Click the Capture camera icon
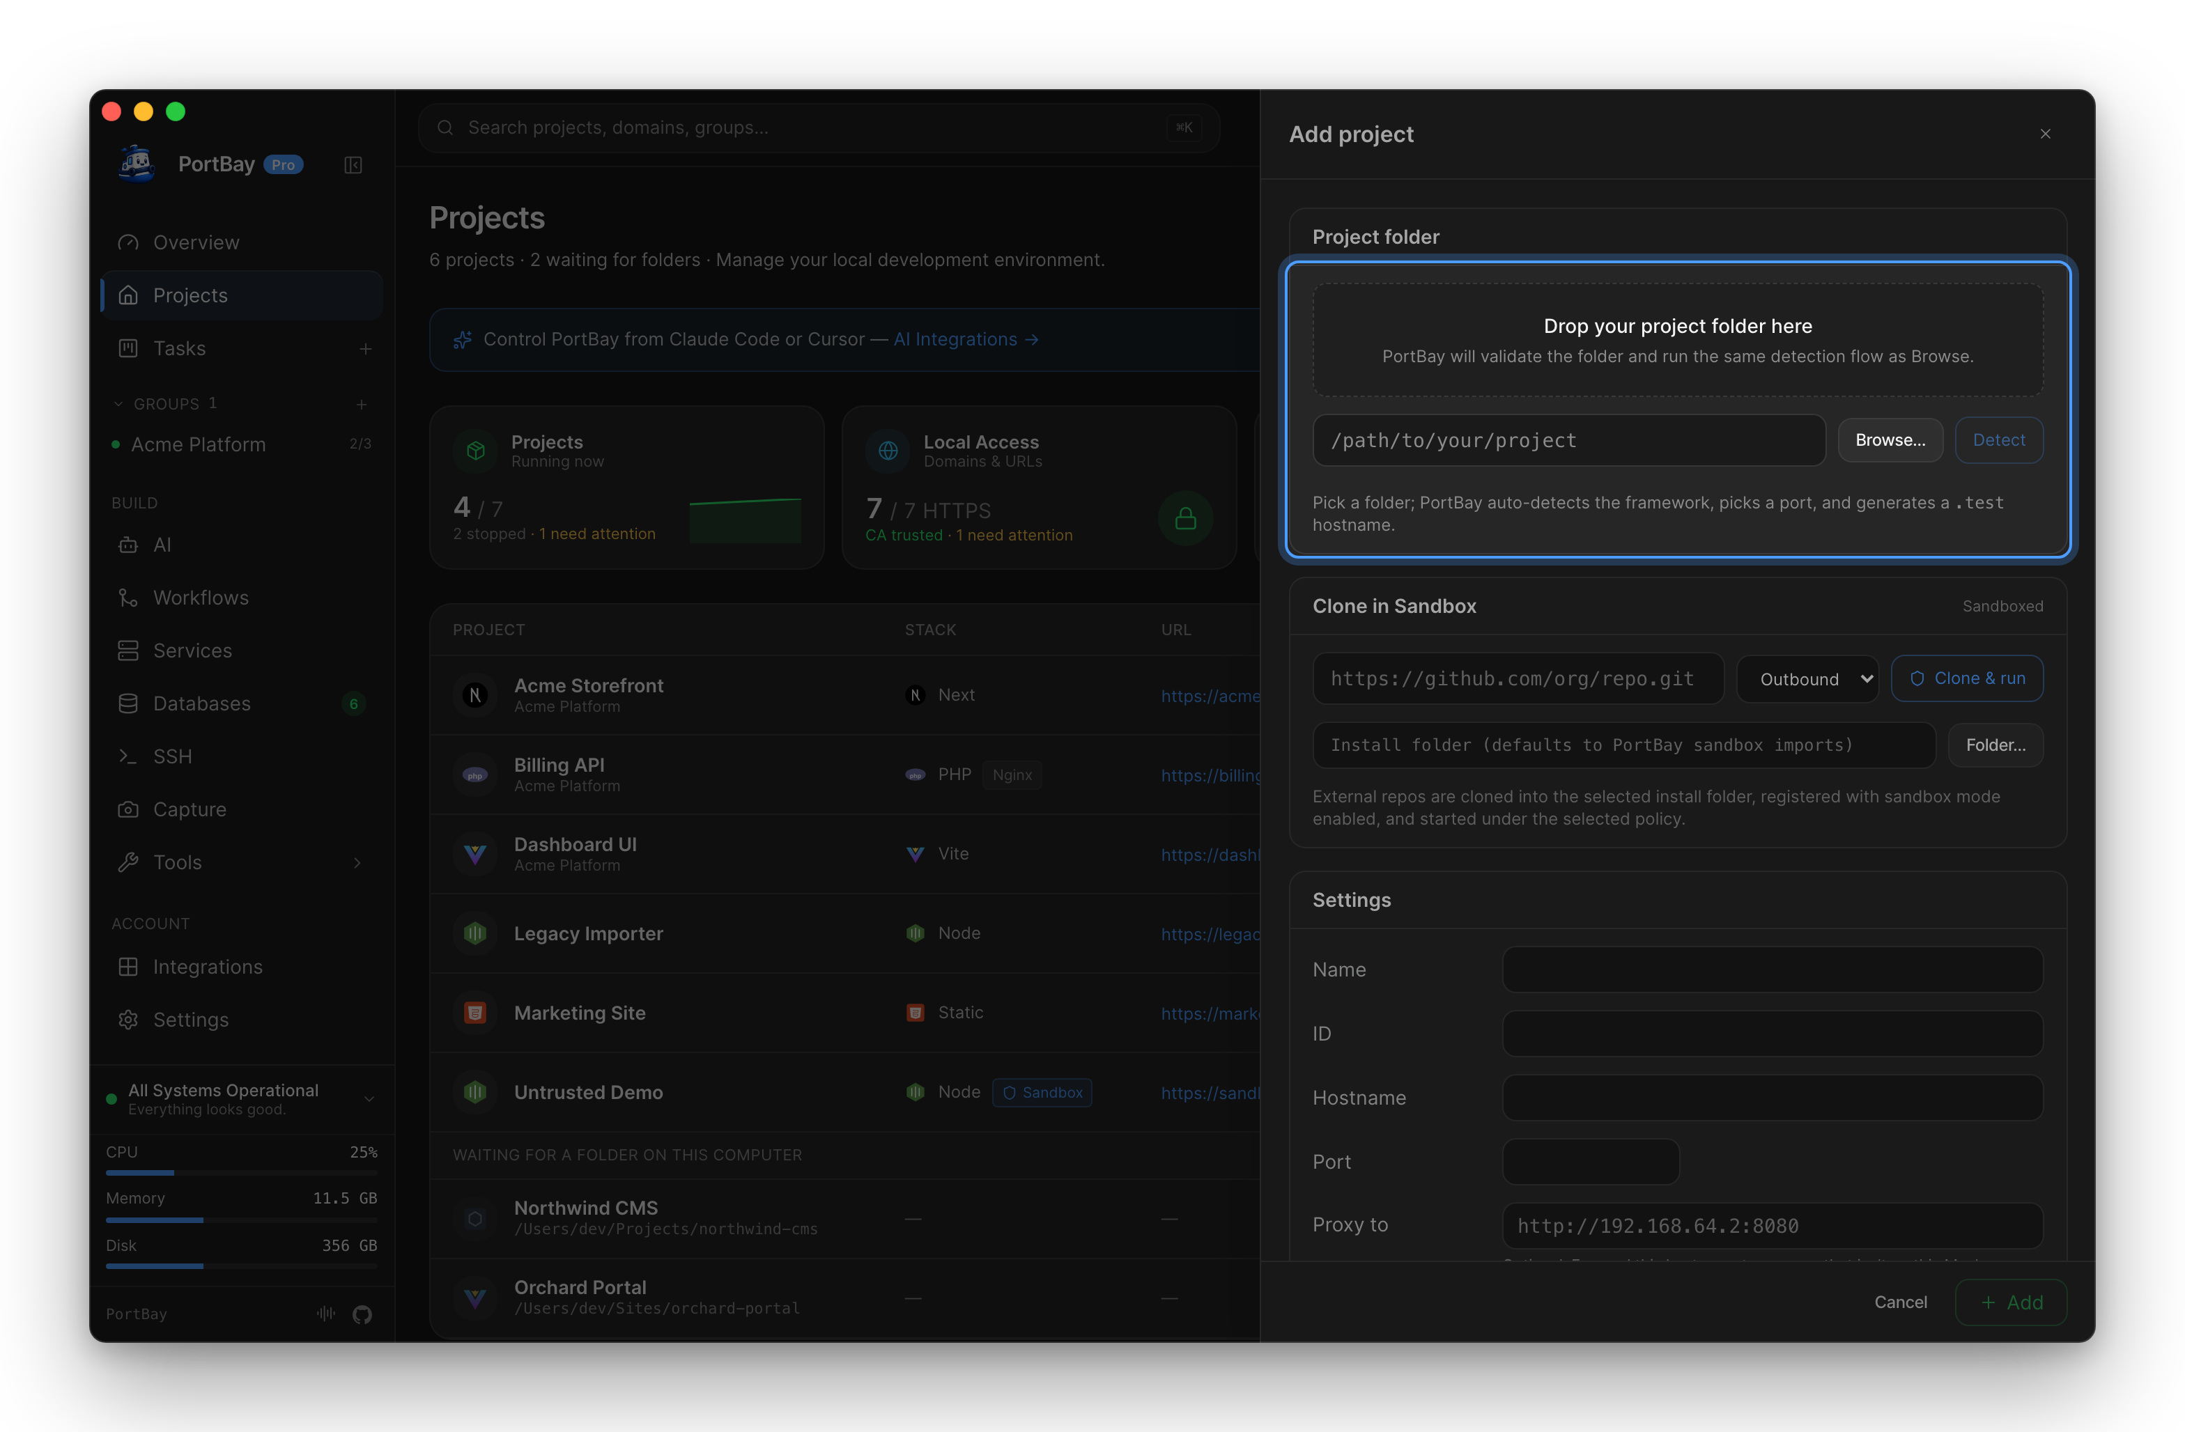Viewport: 2185px width, 1432px height. (128, 809)
